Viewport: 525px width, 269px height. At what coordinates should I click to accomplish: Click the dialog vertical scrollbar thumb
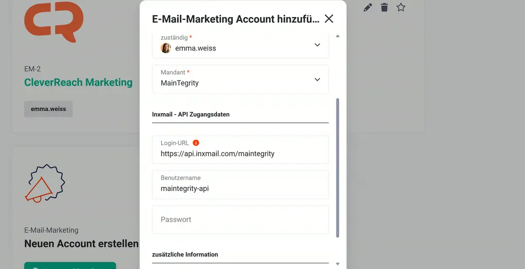(x=337, y=168)
